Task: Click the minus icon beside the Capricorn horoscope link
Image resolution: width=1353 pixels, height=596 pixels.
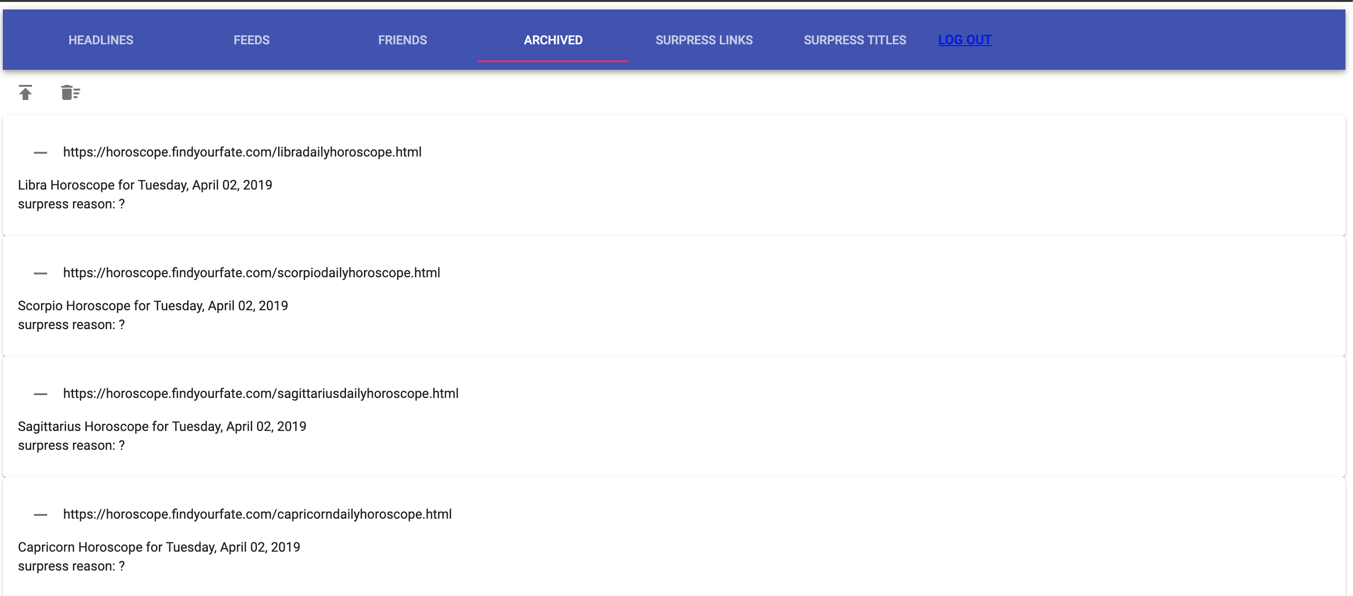Action: 41,515
